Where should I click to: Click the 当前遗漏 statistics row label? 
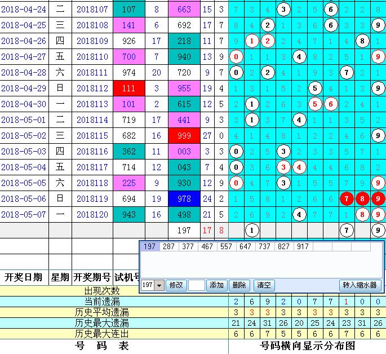(102, 302)
